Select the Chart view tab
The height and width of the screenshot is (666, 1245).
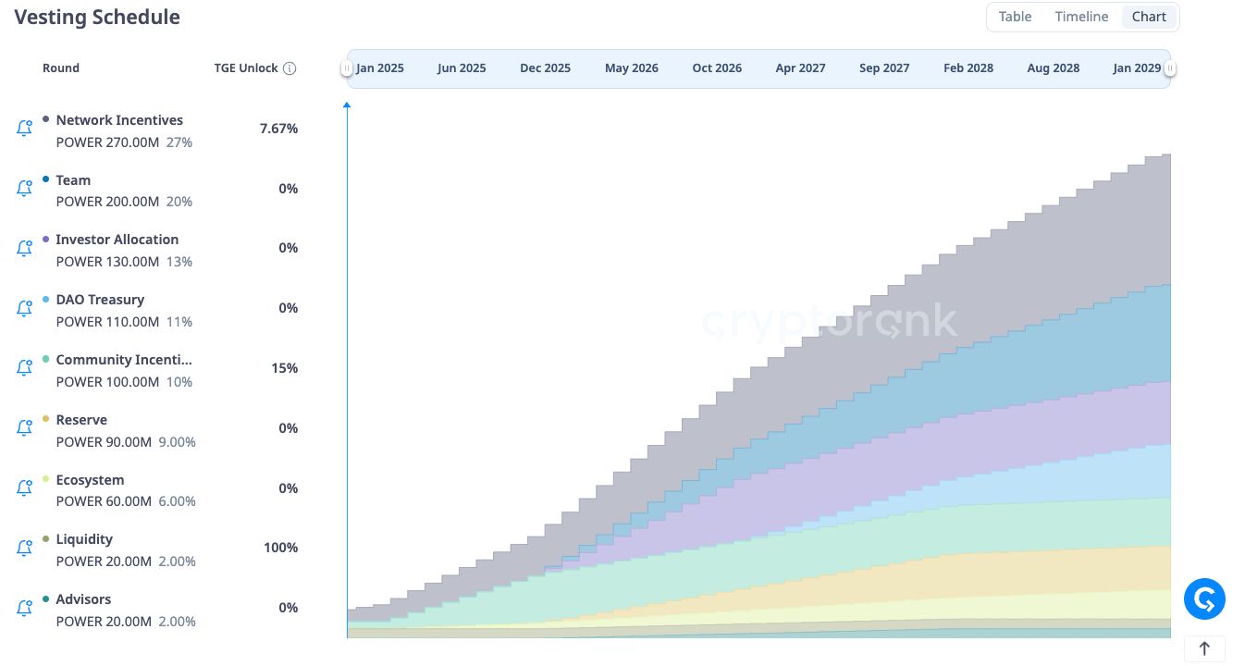coord(1149,17)
